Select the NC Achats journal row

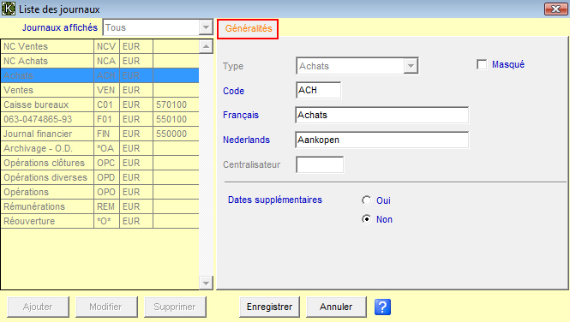[x=99, y=61]
